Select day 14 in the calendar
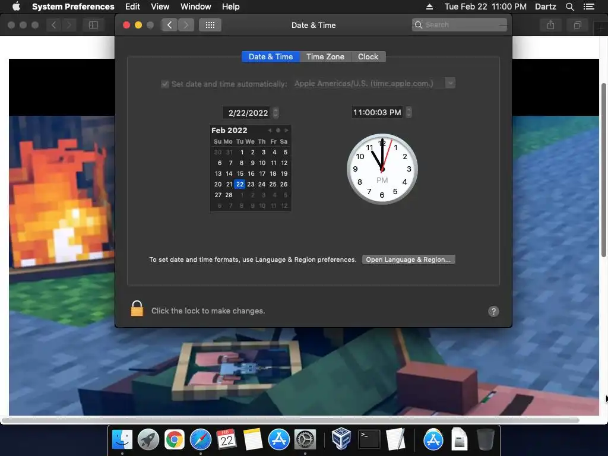 pos(229,174)
